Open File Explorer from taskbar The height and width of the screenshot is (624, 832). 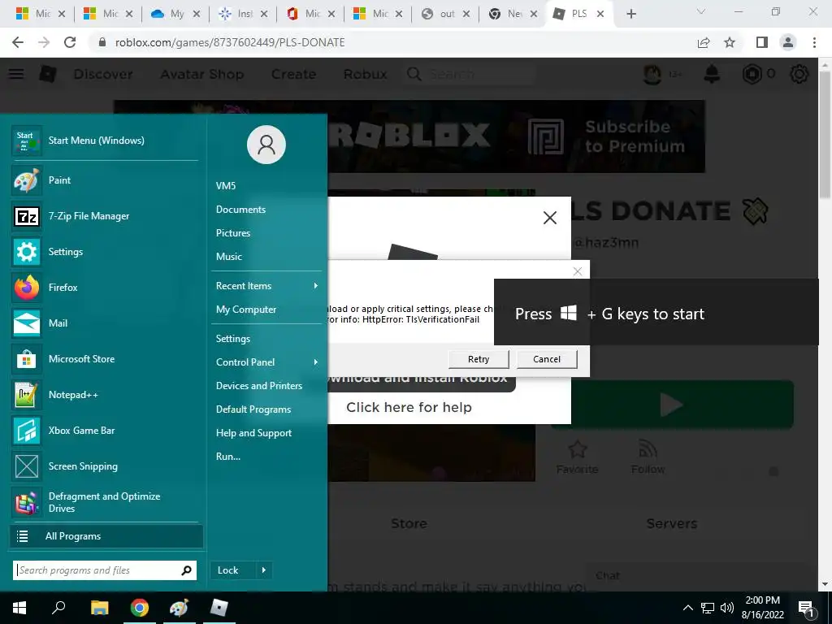(x=99, y=608)
